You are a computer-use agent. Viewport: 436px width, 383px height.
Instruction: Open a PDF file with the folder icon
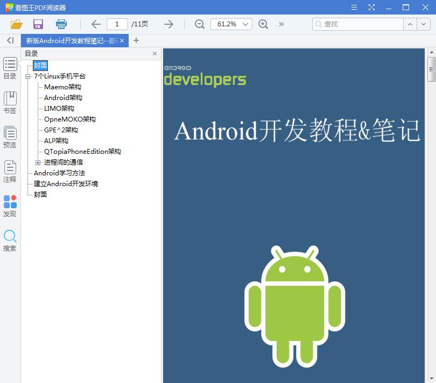(16, 24)
